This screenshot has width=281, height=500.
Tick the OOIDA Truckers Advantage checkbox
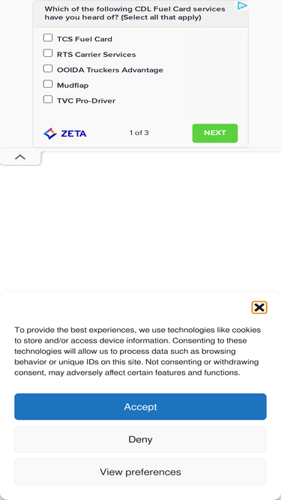pyautogui.click(x=48, y=68)
